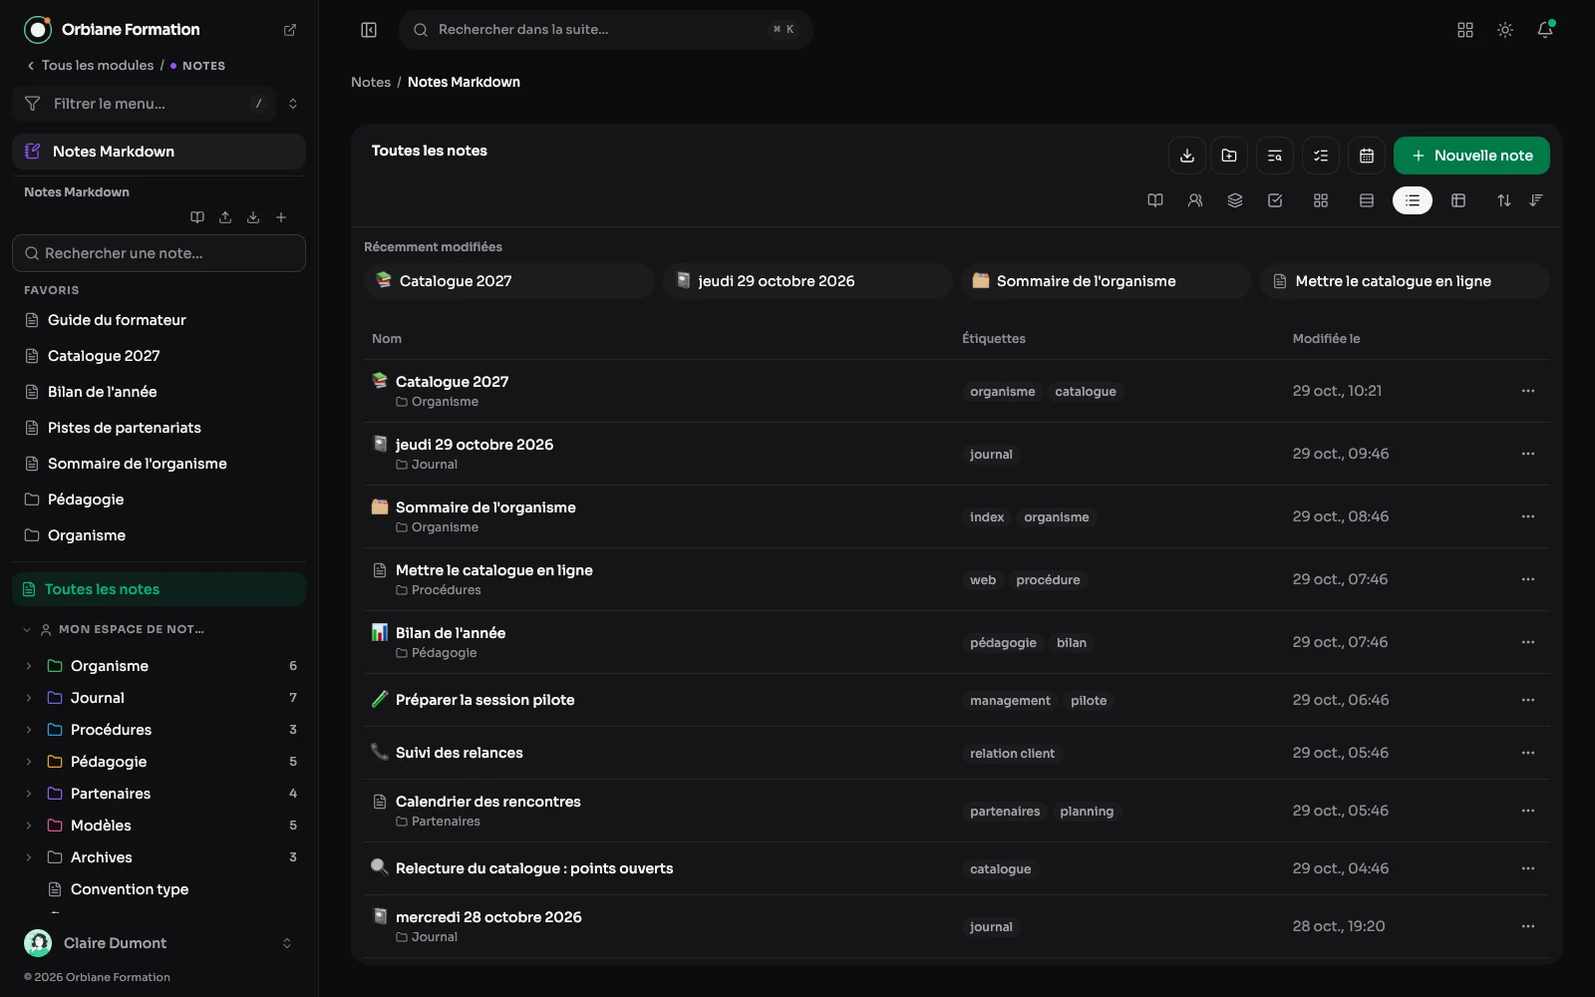Expand the menu filter up-down chevrons
This screenshot has height=997, width=1595.
[293, 104]
